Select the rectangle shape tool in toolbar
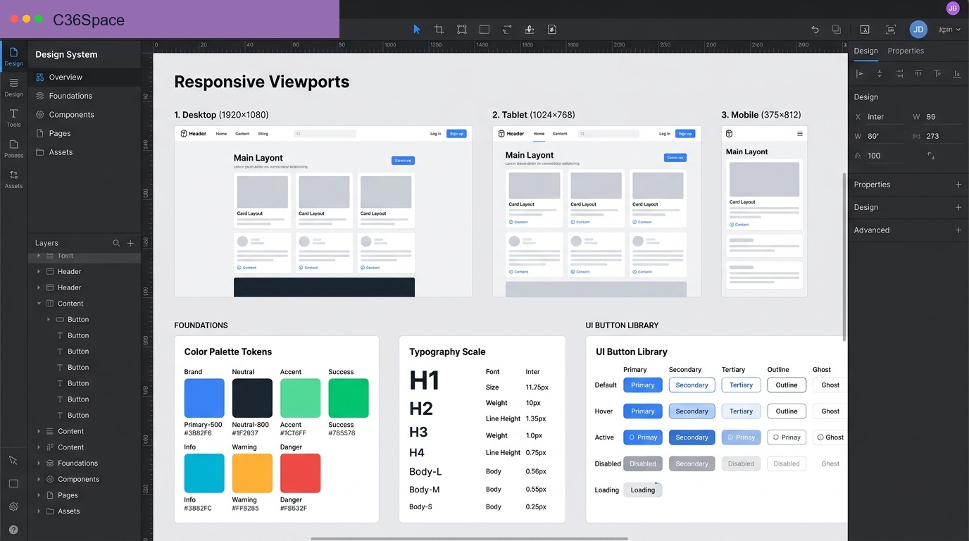The width and height of the screenshot is (969, 541). (x=484, y=29)
